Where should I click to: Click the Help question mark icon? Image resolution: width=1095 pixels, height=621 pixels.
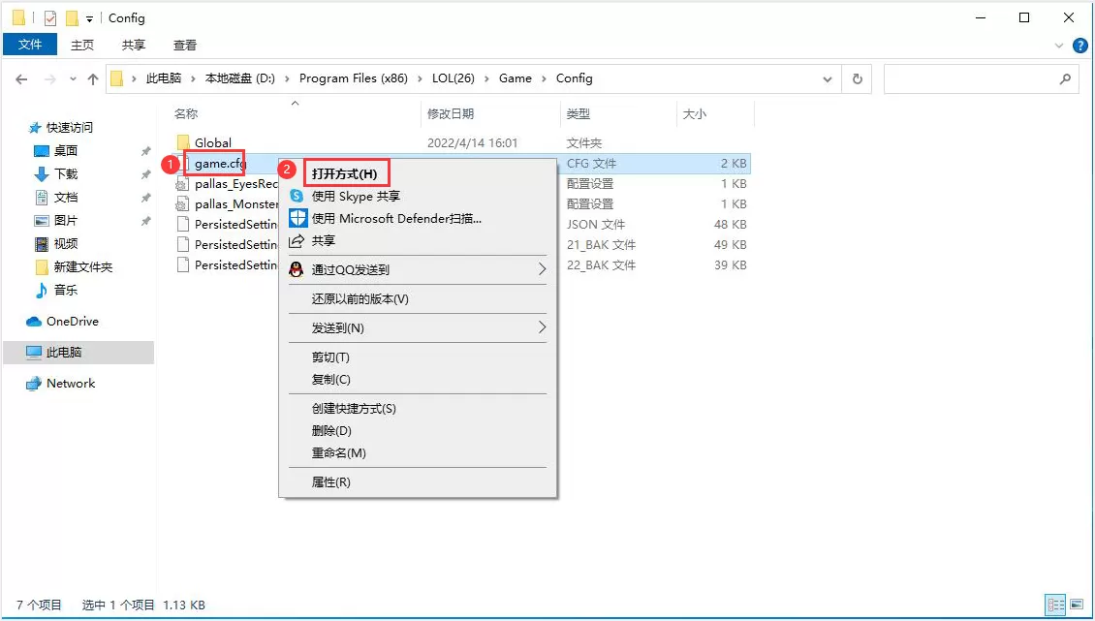point(1079,45)
